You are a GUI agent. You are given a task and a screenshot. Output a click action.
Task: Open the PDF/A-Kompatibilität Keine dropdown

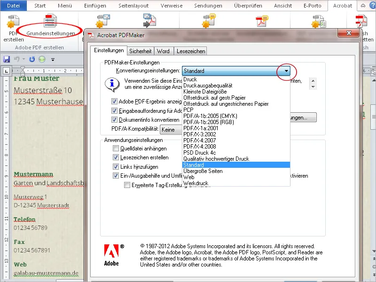coord(171,130)
